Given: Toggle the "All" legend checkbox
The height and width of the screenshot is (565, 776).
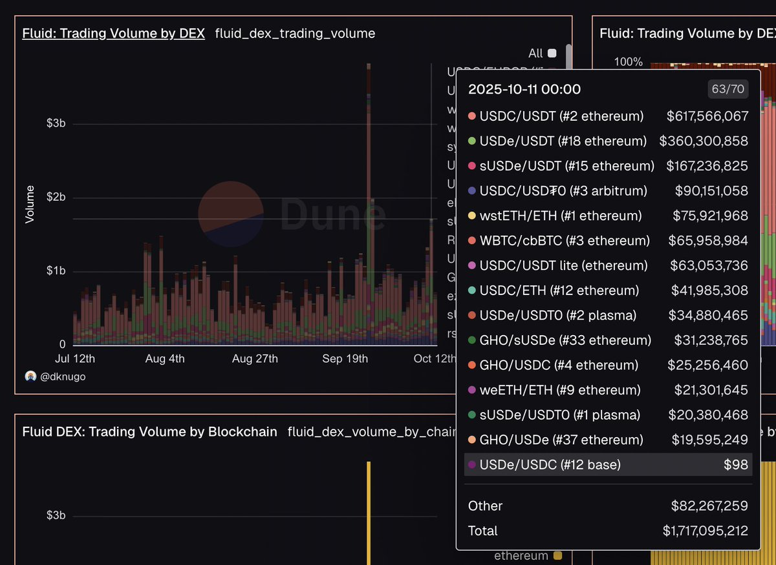Looking at the screenshot, I should 552,54.
